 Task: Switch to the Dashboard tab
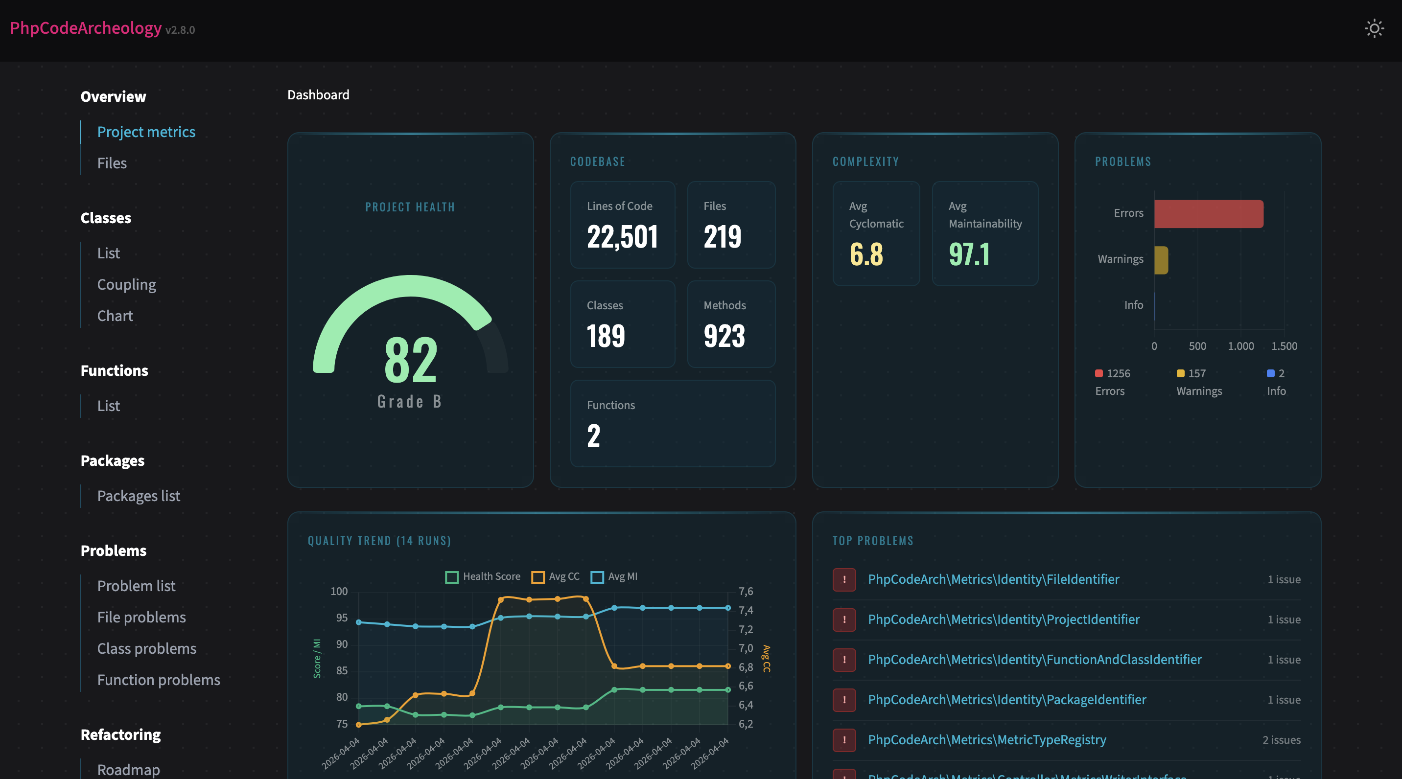click(x=318, y=94)
